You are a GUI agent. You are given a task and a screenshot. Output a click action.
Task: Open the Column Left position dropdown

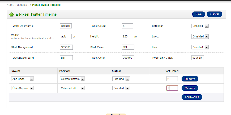tap(72, 88)
